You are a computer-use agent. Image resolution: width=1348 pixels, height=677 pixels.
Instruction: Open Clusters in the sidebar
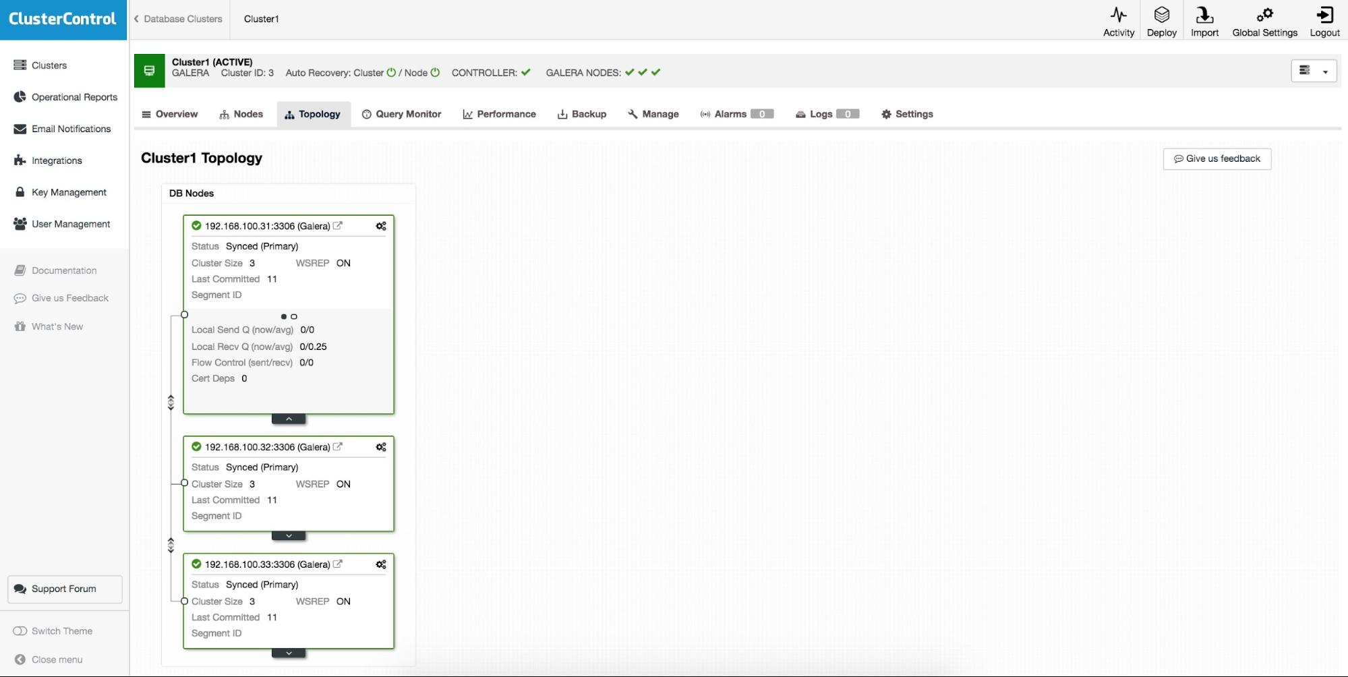[x=40, y=65]
